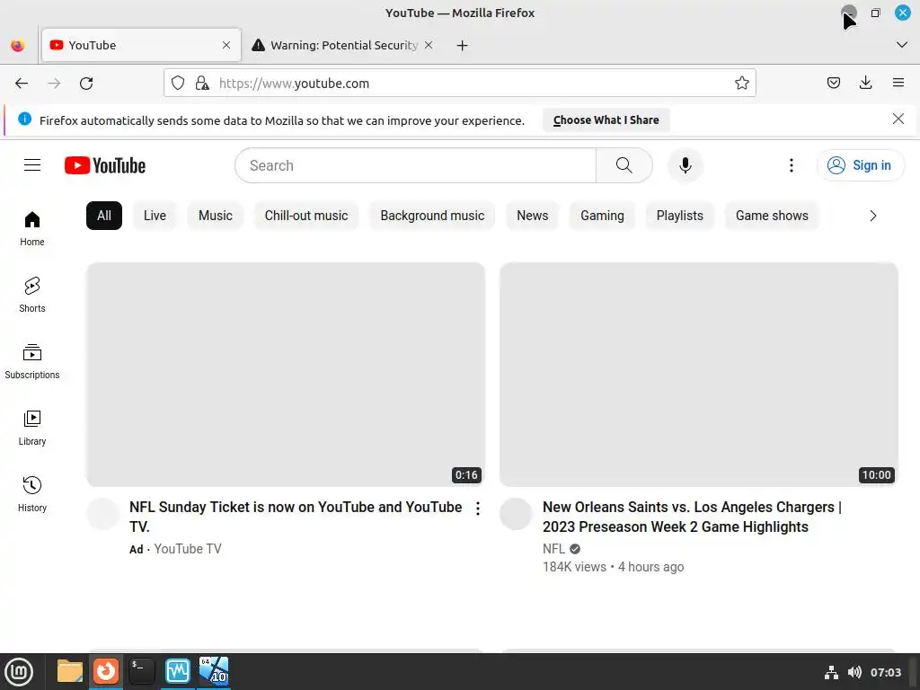Select the Live category chip
The width and height of the screenshot is (920, 690).
pyautogui.click(x=155, y=216)
